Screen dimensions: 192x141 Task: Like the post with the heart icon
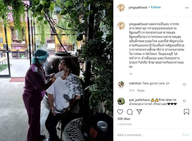(120, 112)
